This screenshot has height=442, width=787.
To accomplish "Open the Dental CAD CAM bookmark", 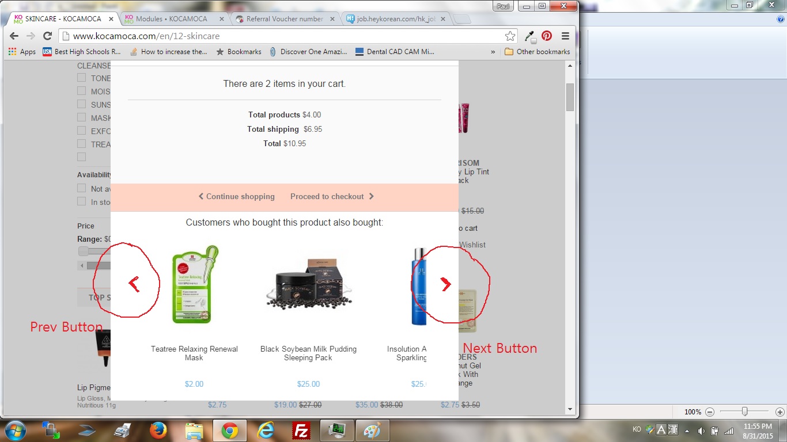I will 395,52.
